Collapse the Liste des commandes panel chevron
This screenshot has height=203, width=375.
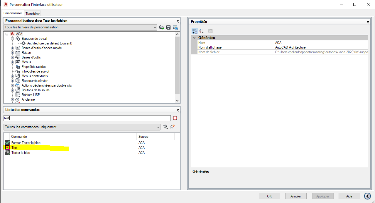tap(178, 110)
